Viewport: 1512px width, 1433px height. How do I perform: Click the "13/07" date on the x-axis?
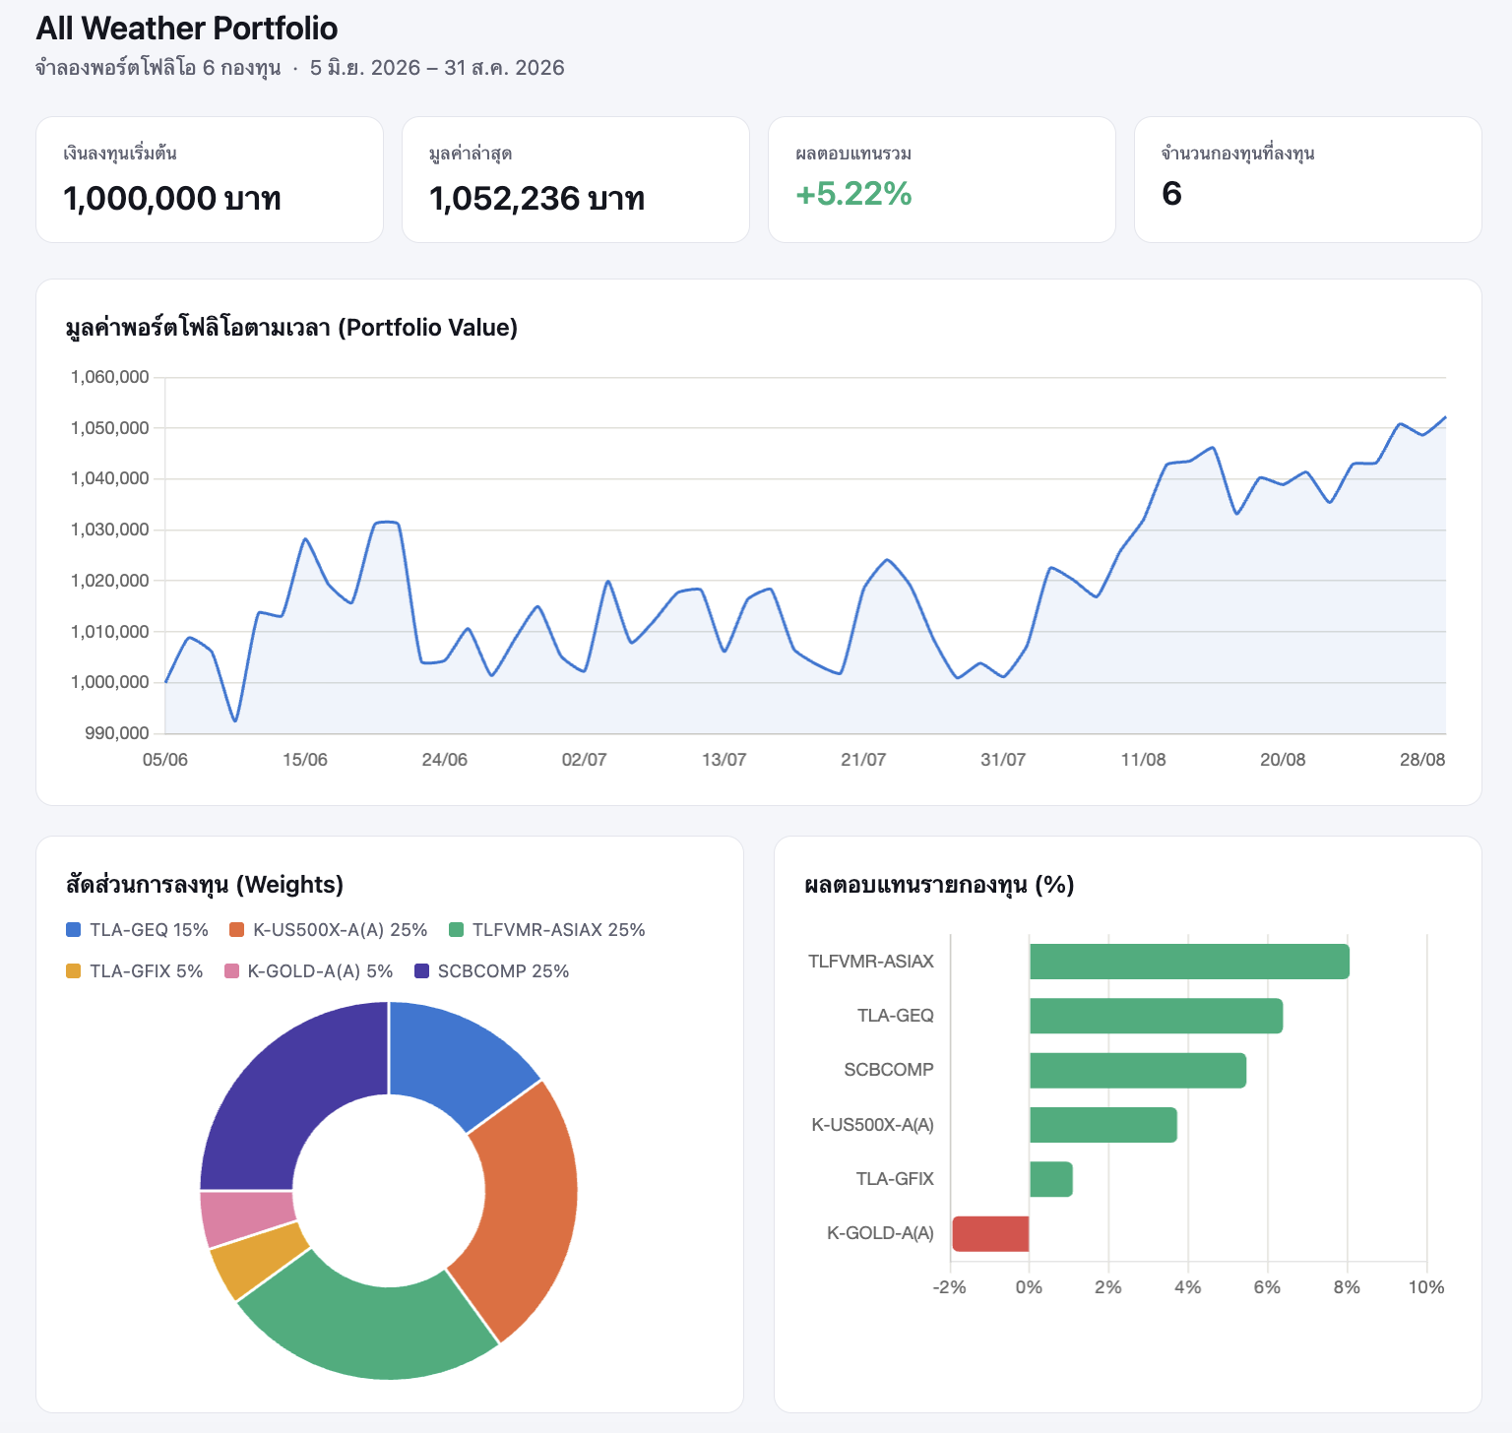pyautogui.click(x=724, y=760)
